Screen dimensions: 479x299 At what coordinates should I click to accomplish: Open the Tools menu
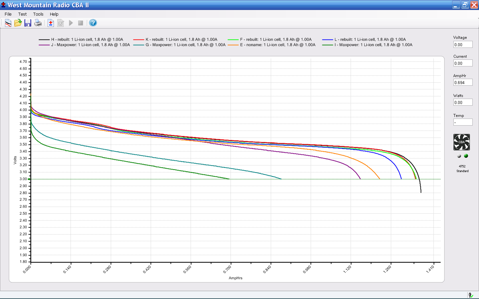(x=38, y=14)
